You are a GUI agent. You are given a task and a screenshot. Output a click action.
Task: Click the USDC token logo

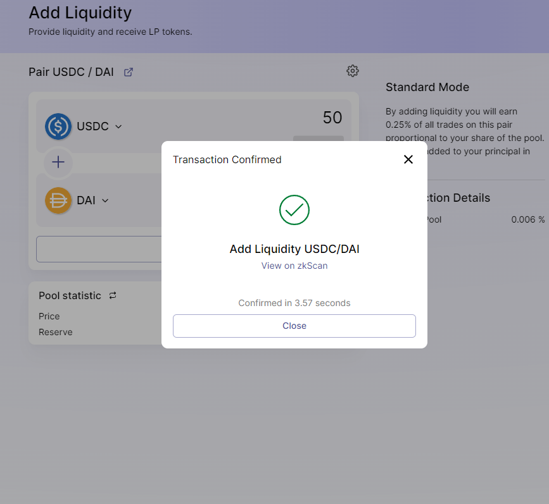(x=58, y=126)
